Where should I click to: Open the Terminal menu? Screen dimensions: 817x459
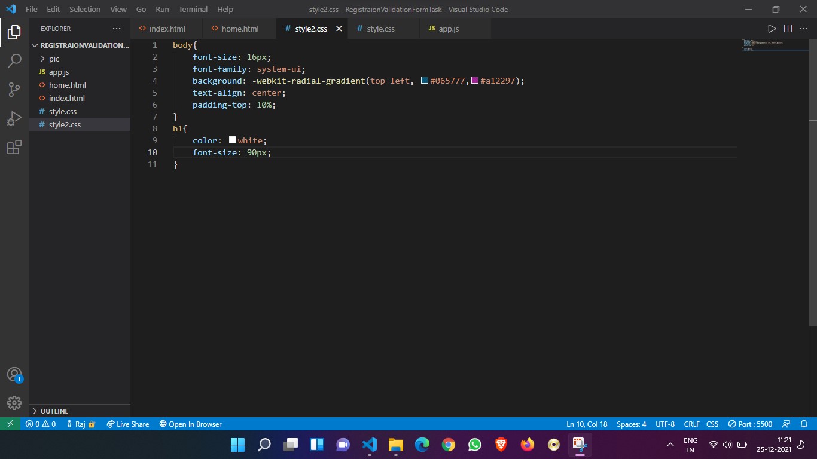[x=193, y=9]
